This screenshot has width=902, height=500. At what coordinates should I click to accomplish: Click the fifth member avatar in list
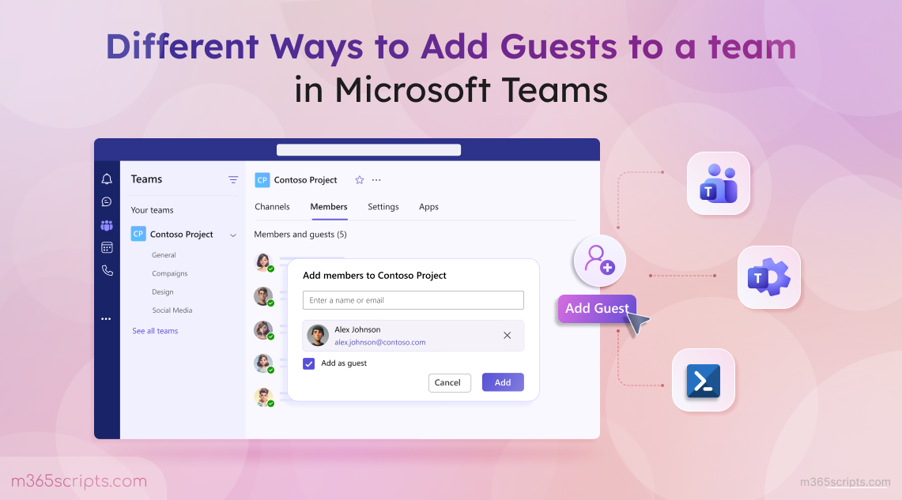point(263,397)
